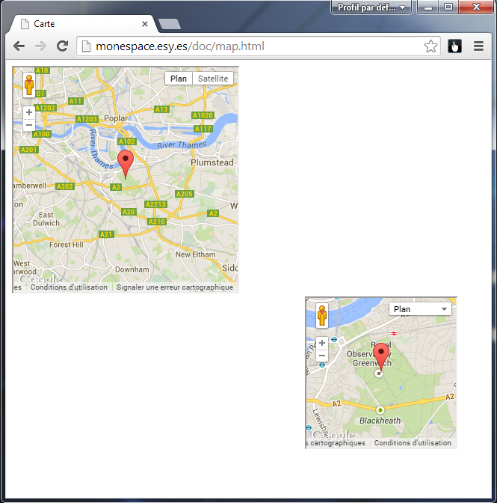Viewport: 497px width, 503px height.
Task: Open the Profil par déf... profile dropdown
Action: 371,7
